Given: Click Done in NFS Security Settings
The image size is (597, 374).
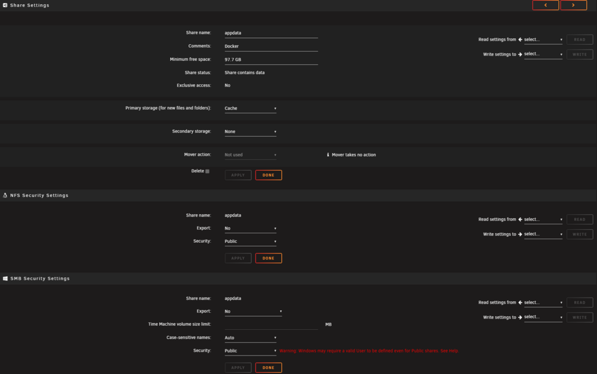Looking at the screenshot, I should 269,258.
